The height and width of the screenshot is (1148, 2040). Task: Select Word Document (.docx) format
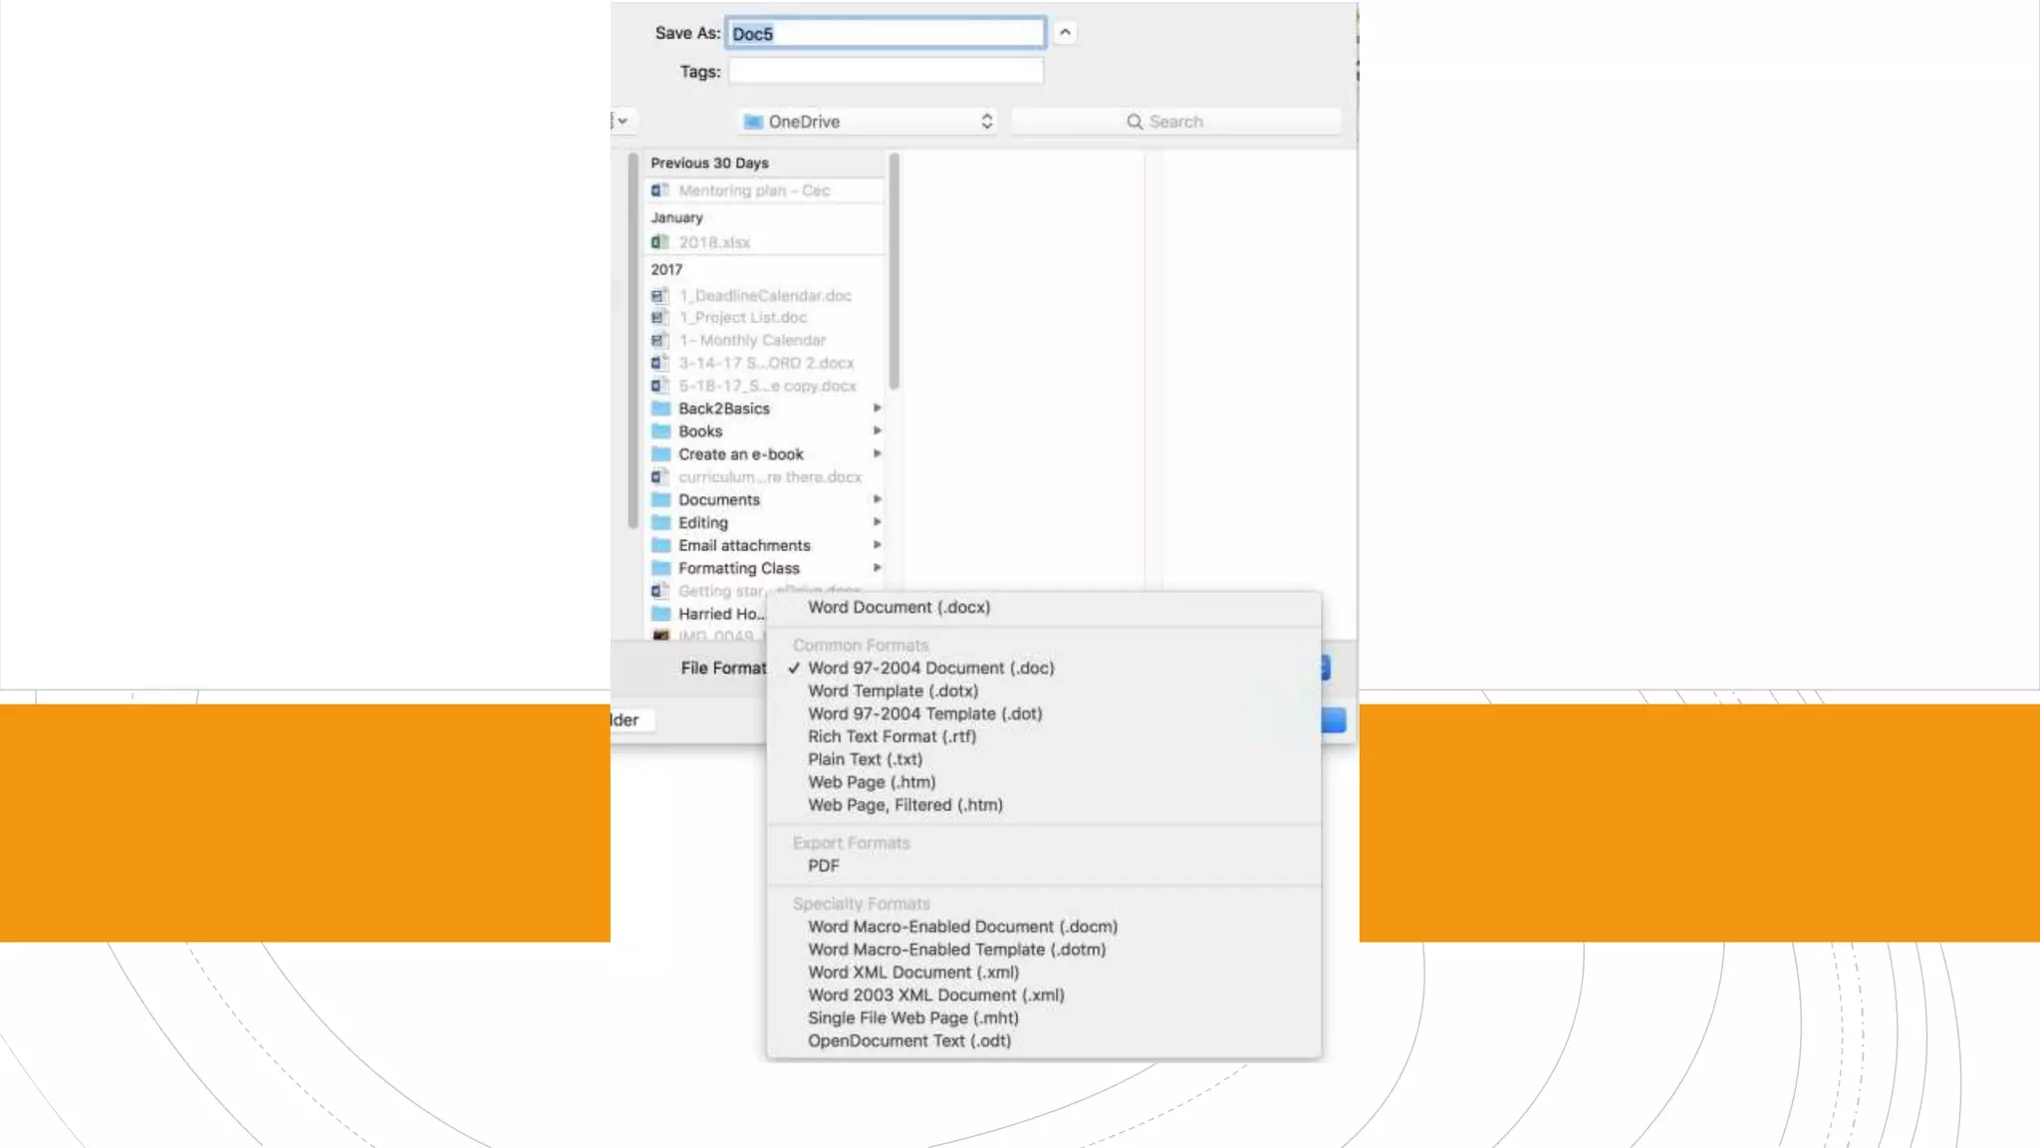pos(898,607)
